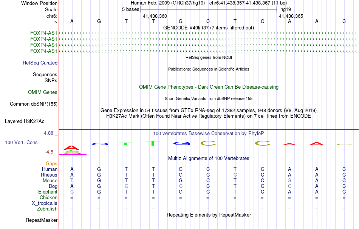Viewport: 359px width, 229px height.
Task: Click the first FOXP4-AS1 track label
Action: coord(43,33)
